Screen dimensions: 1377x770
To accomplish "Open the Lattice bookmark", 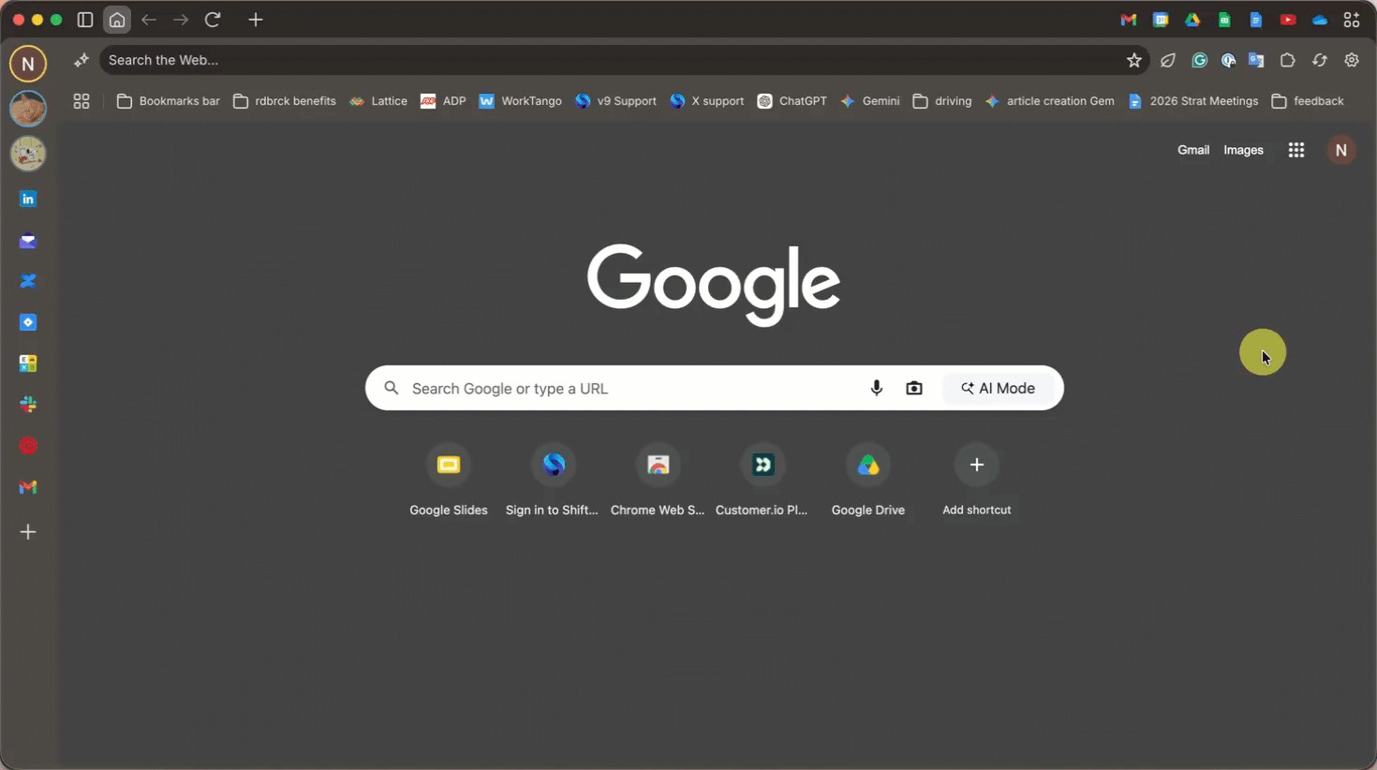I will pos(378,101).
